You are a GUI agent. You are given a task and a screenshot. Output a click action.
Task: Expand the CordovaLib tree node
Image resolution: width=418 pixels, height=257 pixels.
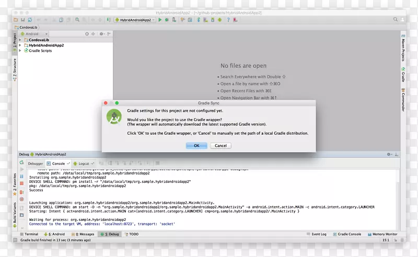(x=20, y=40)
